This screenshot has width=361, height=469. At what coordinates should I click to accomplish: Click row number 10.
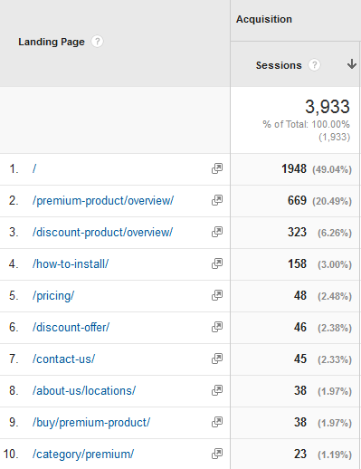pyautogui.click(x=11, y=454)
